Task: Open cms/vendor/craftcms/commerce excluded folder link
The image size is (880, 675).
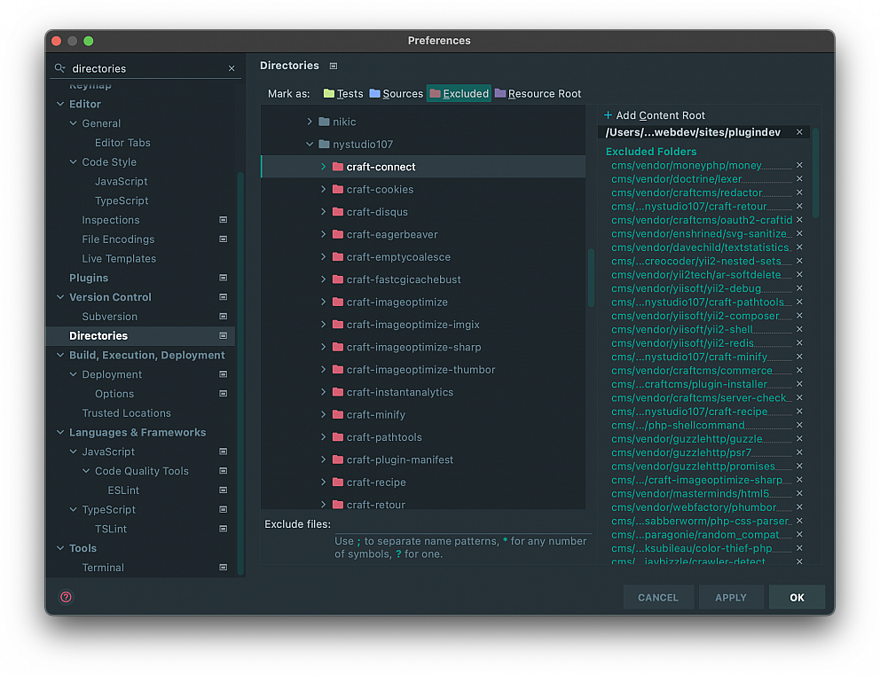Action: [x=692, y=371]
